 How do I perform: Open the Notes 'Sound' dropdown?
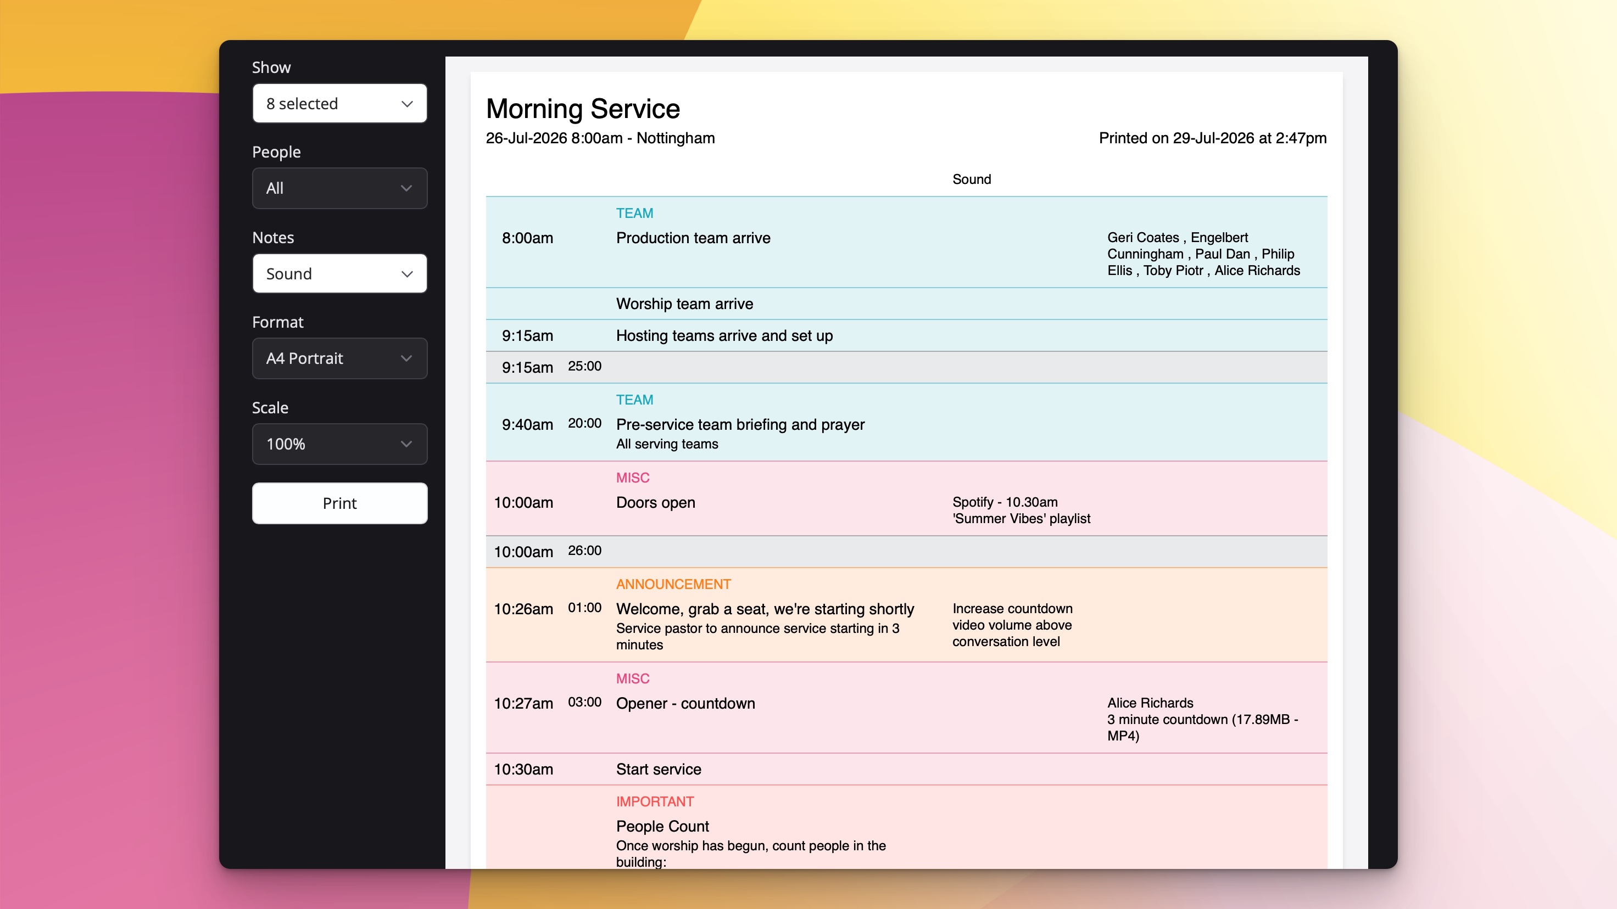click(339, 273)
